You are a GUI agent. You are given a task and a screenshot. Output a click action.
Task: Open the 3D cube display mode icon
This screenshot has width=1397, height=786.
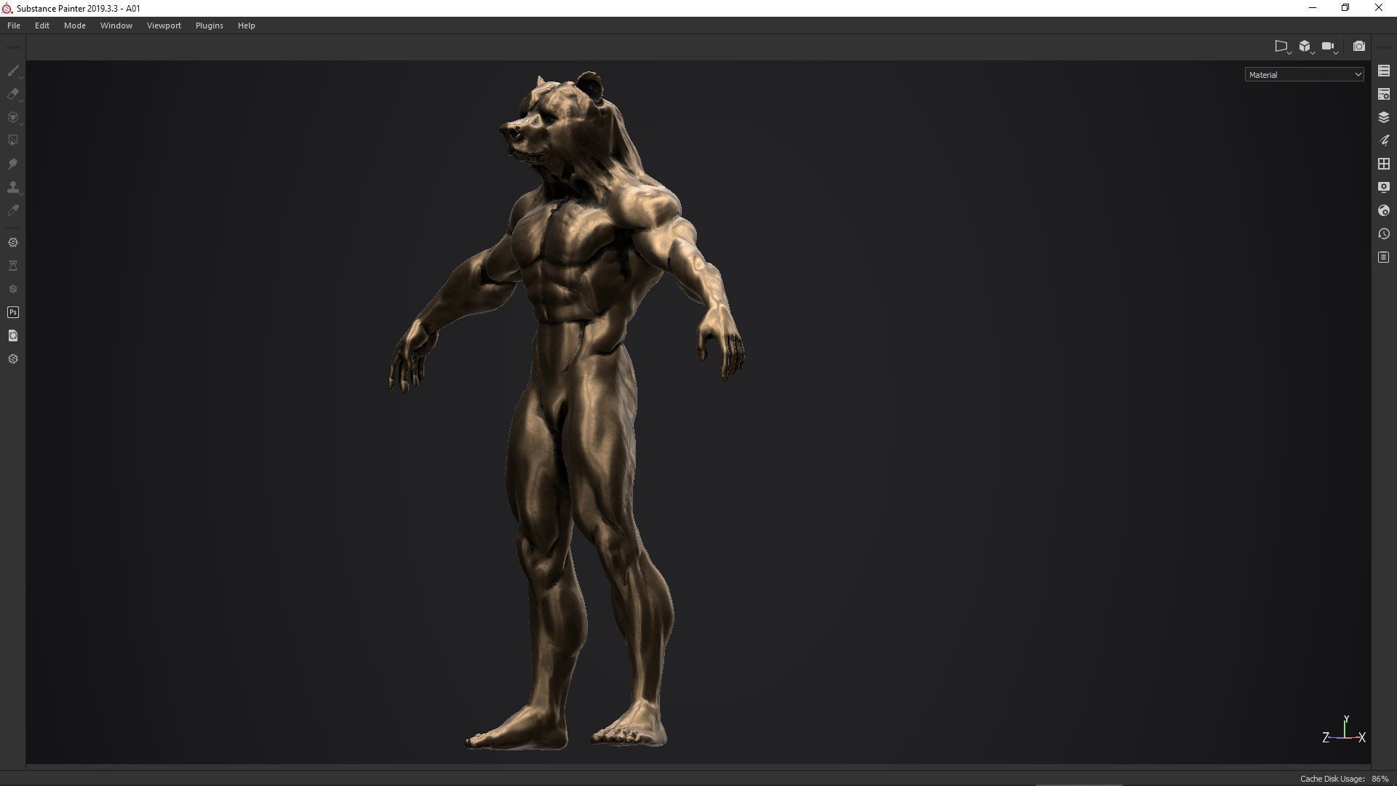[1306, 47]
